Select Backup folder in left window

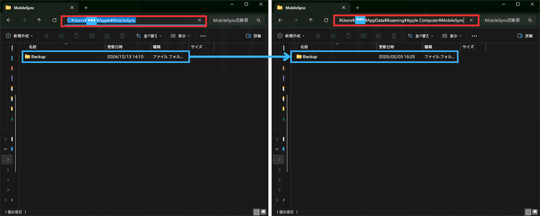coord(105,57)
